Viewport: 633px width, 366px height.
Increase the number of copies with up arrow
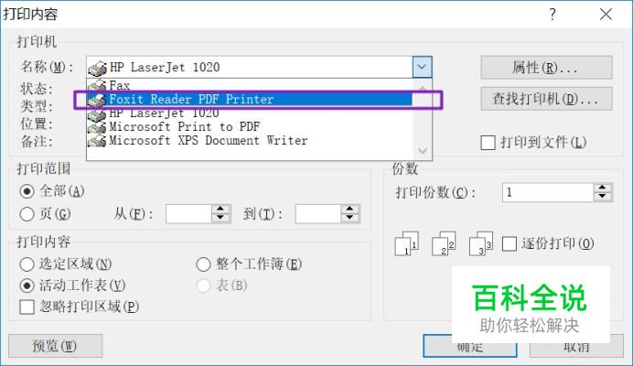(603, 188)
